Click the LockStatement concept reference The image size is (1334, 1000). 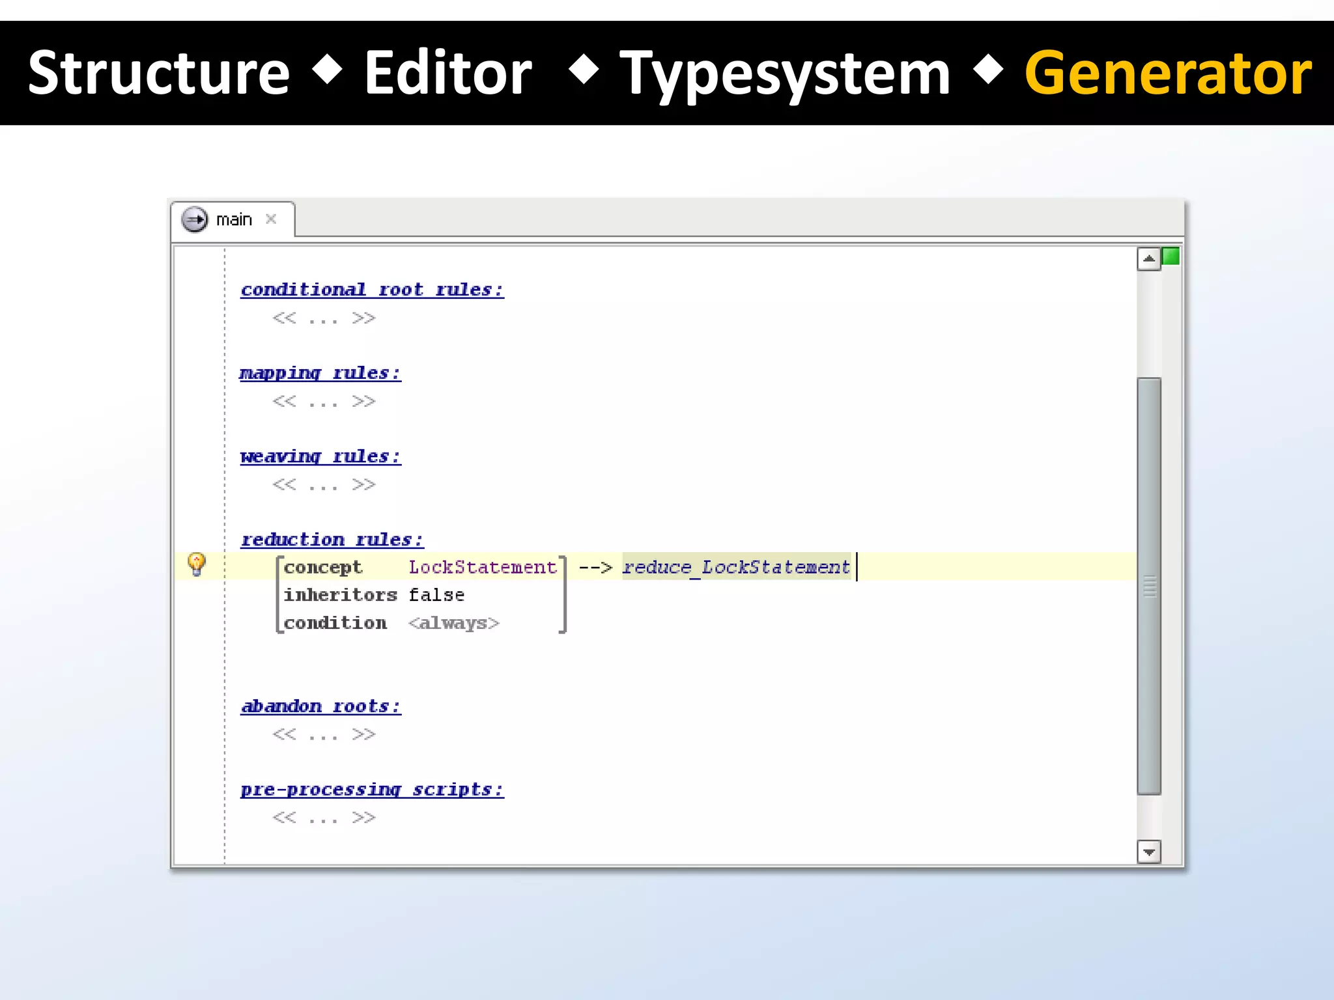(x=483, y=567)
